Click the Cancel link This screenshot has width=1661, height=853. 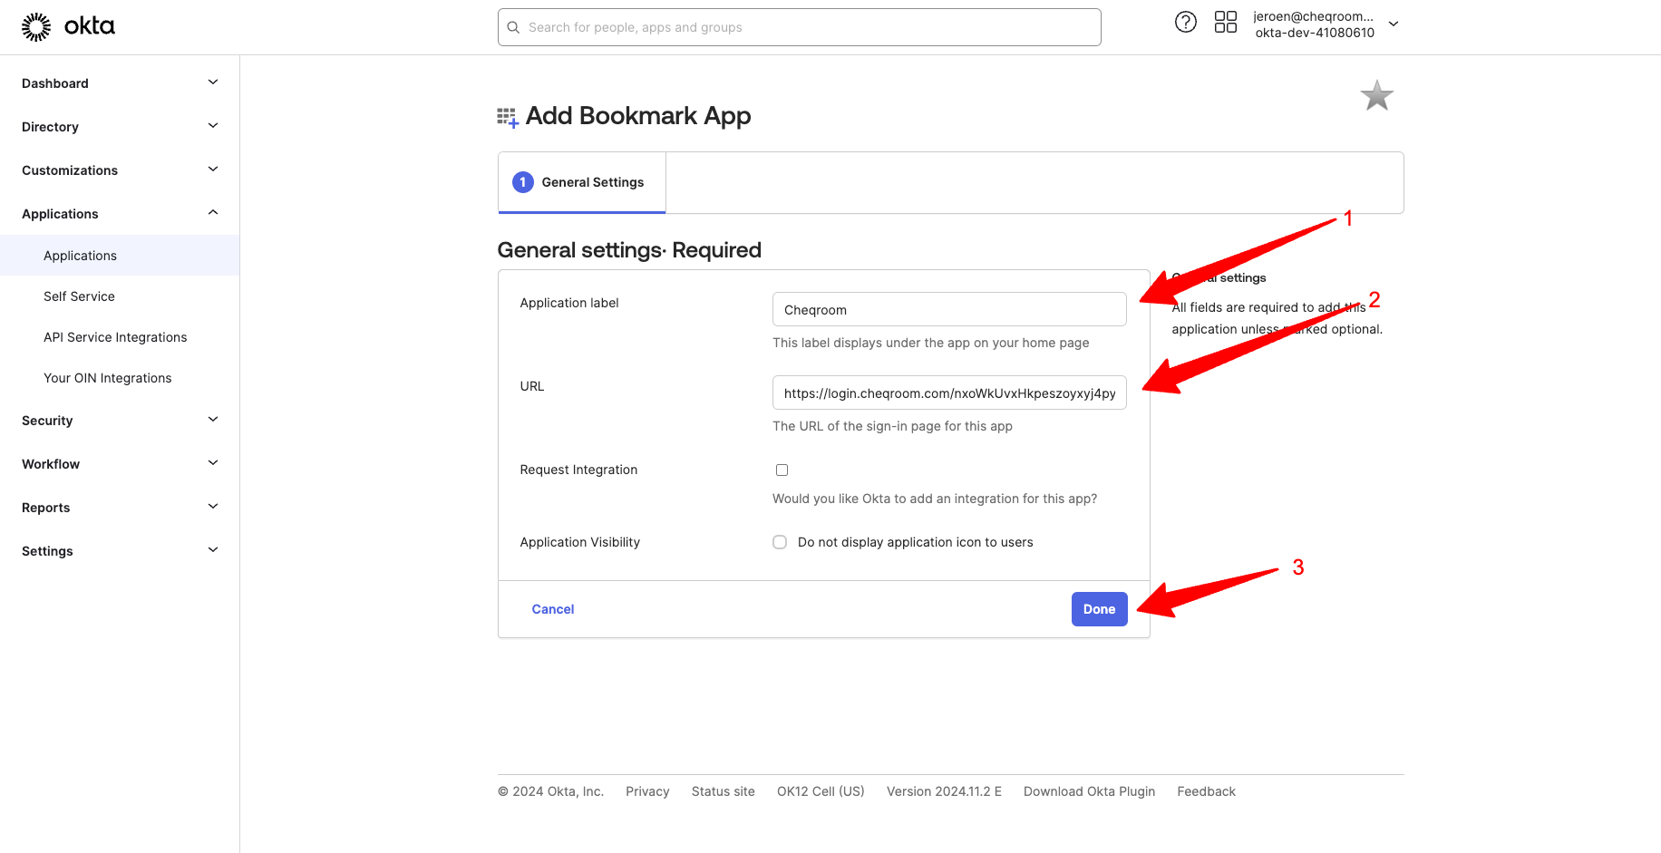(x=552, y=609)
